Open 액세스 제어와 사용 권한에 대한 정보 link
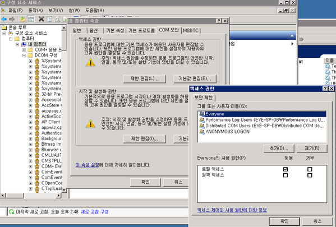 [x=232, y=210]
